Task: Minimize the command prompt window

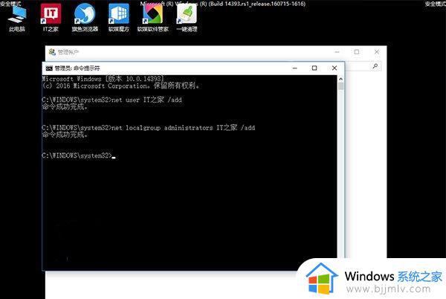Action: click(x=294, y=68)
